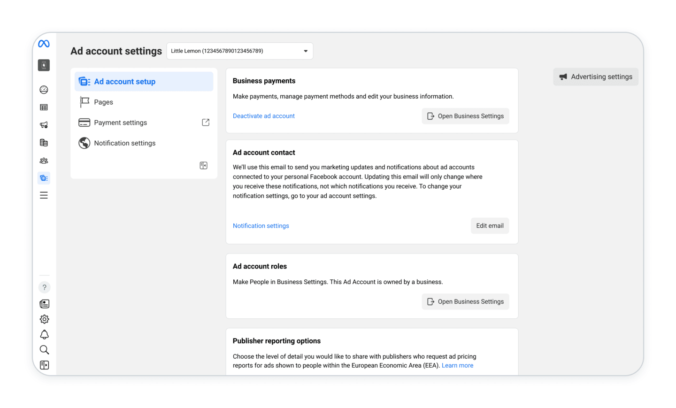Open the notifications bell icon
The height and width of the screenshot is (408, 676).
click(x=44, y=334)
